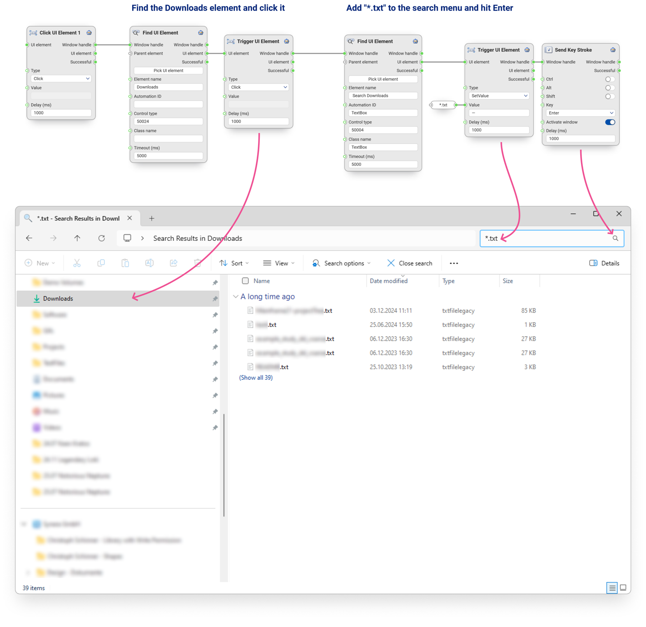
Task: Unpin the Downloads sidebar item
Action: (215, 299)
